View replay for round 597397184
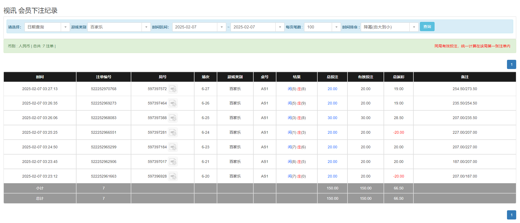Viewport: 520px width, 223px height. coord(173,147)
